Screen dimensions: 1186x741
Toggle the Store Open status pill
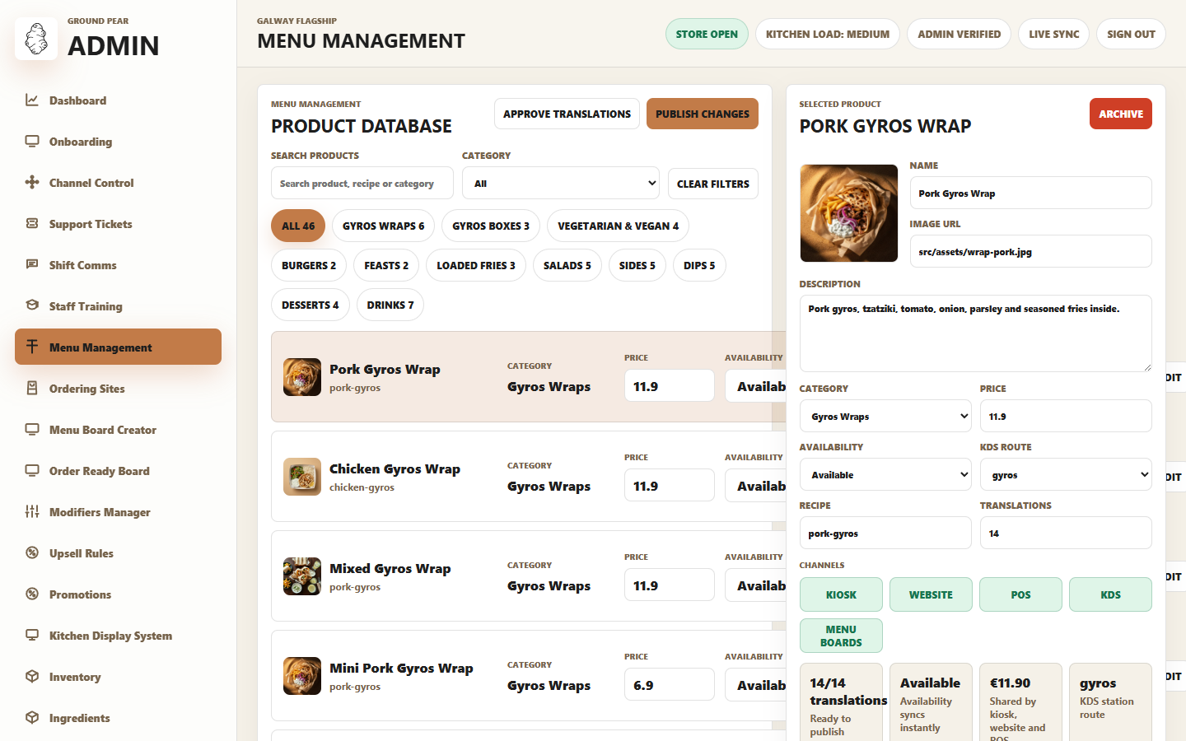(x=707, y=34)
